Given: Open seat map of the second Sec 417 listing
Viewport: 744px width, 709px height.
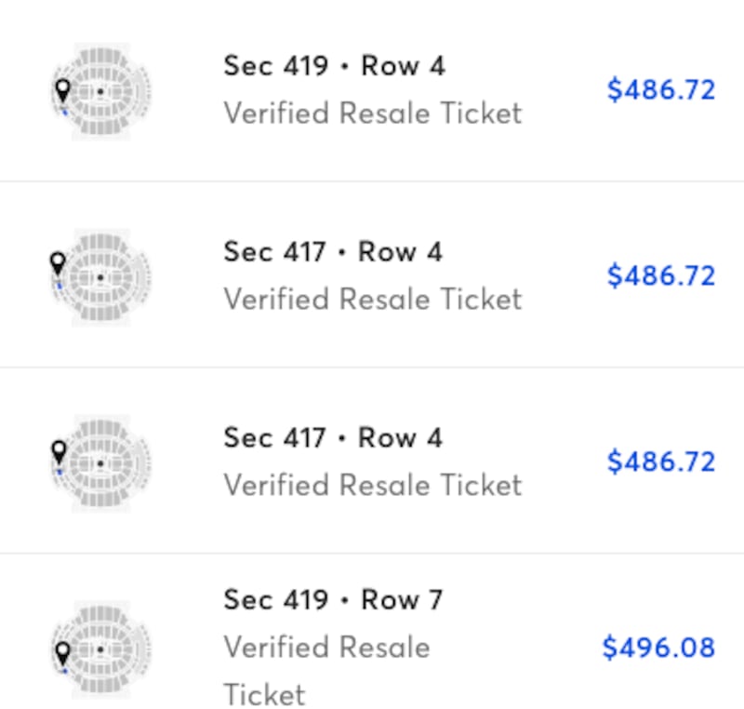Looking at the screenshot, I should click(x=100, y=462).
